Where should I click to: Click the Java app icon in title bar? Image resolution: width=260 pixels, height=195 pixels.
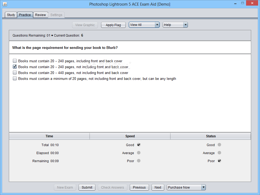[x=5, y=4]
